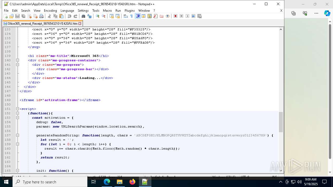
Task: Open Find with the binoculars icon
Action: 83,16
